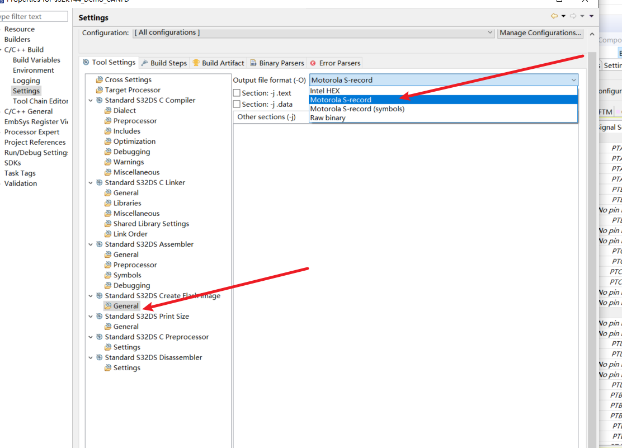Click Manage Configurations button
Screen dimensions: 622x448
tap(540, 33)
